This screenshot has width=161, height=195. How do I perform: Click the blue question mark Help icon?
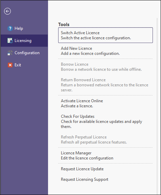point(10,28)
